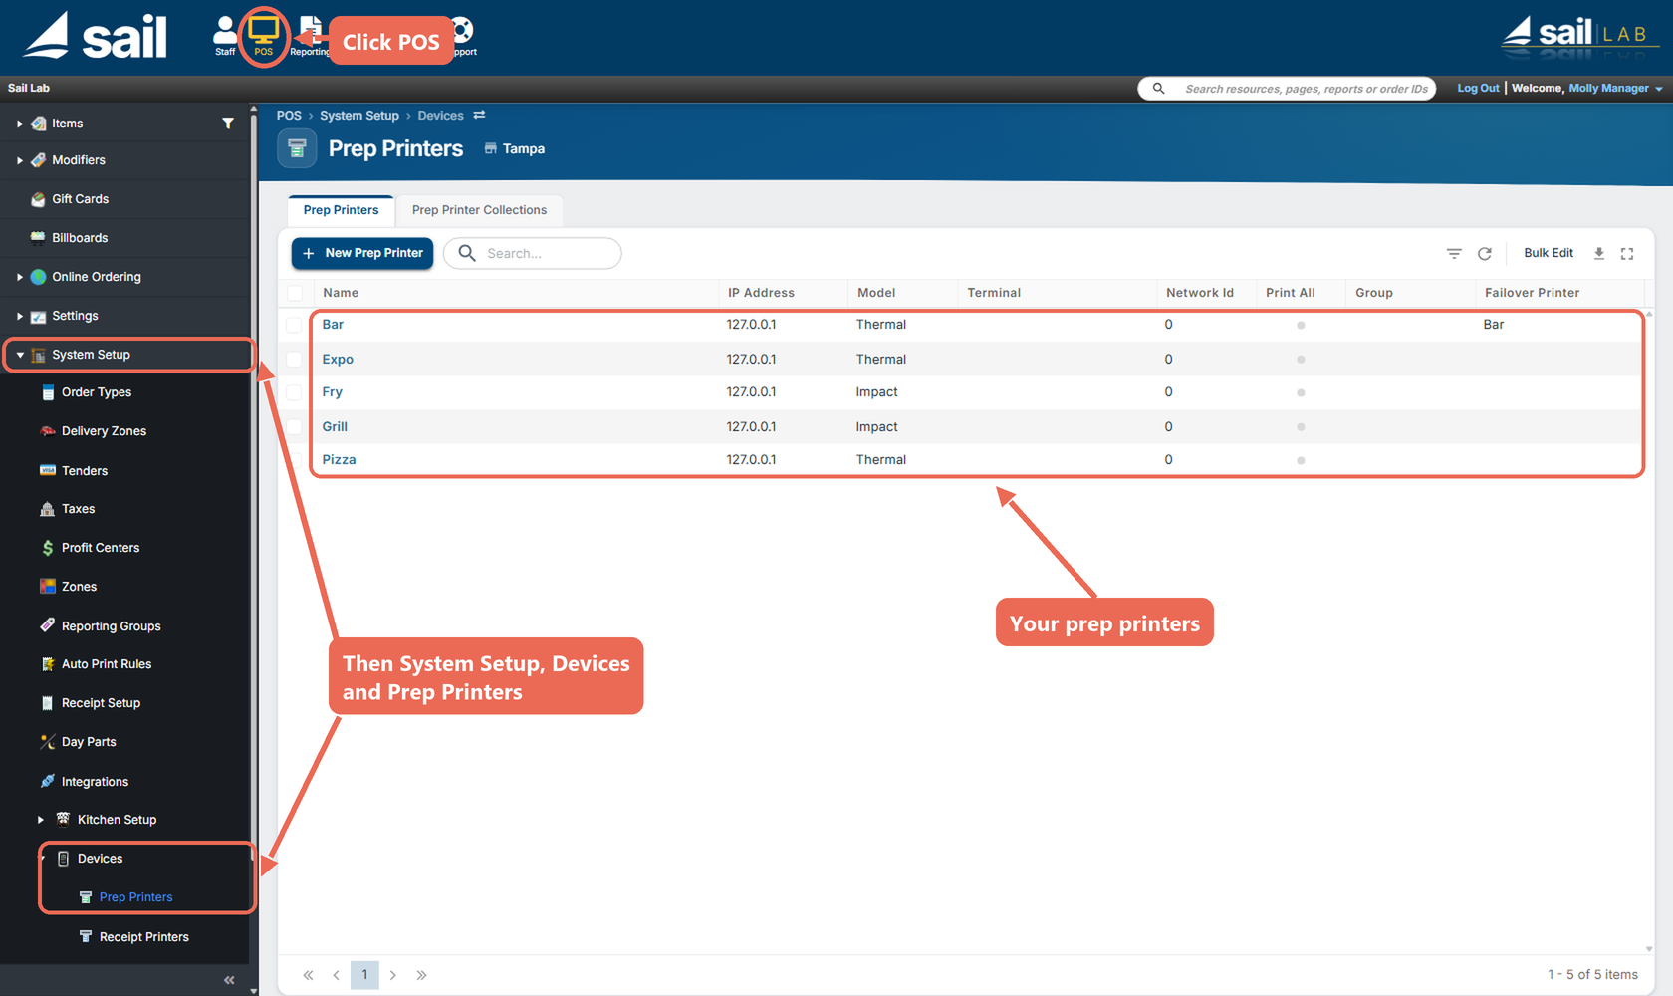Filter sidebar items with funnel icon
Image resolution: width=1673 pixels, height=996 pixels.
[x=228, y=124]
